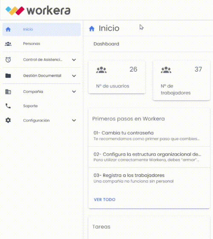Open Gestión Documental menu item

click(42, 76)
